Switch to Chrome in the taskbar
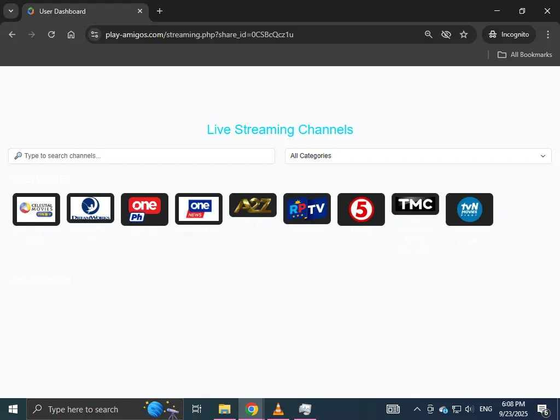This screenshot has height=420, width=560. pos(252,409)
